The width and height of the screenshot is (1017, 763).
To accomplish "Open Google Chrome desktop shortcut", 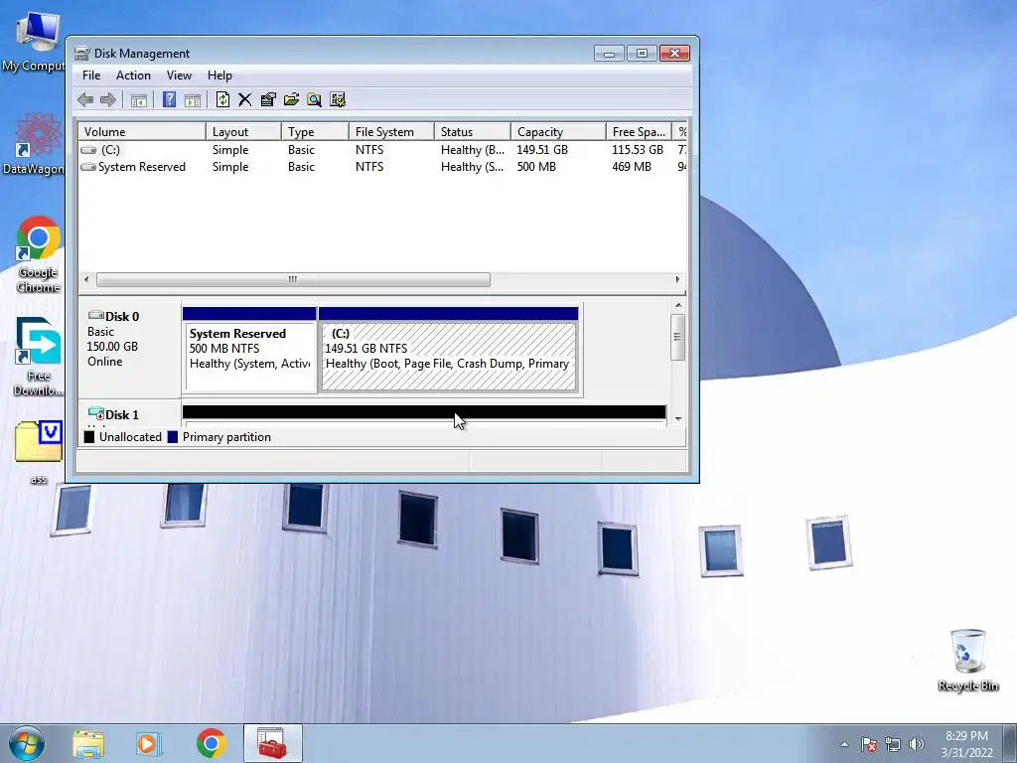I will 39,254.
